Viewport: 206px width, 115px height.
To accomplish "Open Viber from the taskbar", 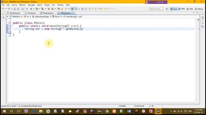I will pyautogui.click(x=26, y=111).
